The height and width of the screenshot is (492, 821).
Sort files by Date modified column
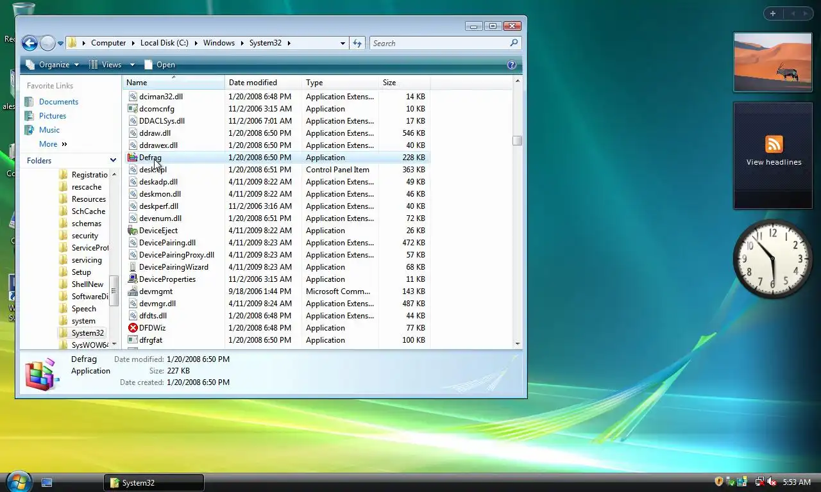tap(263, 83)
